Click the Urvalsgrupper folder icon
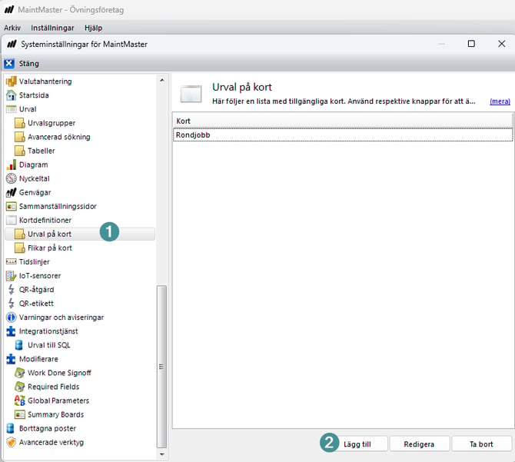The width and height of the screenshot is (515, 462). 20,123
